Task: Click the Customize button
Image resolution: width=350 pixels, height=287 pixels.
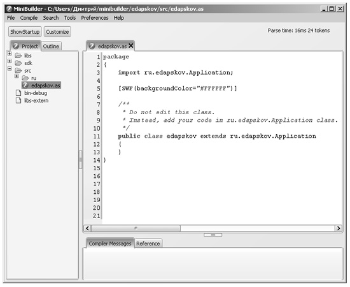Action: pos(57,32)
